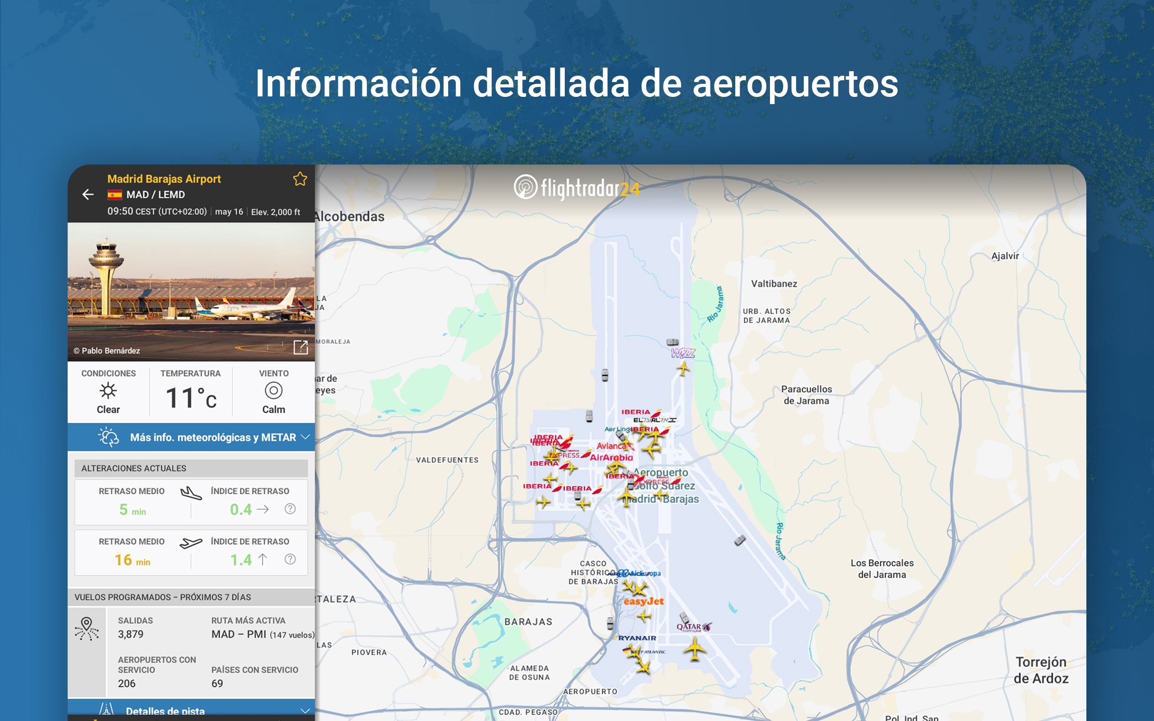Tap arrivals average delay 5 min
This screenshot has width=1154, height=721.
tap(133, 510)
